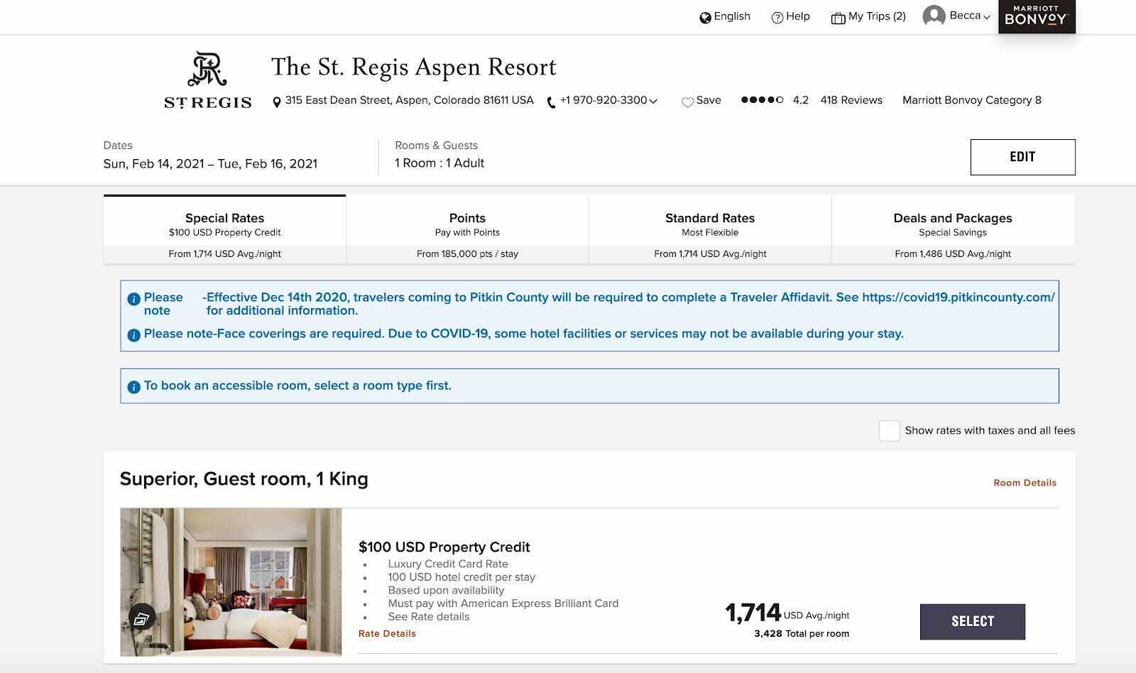Click the face coverings notice info icon
The image size is (1136, 673).
(133, 335)
